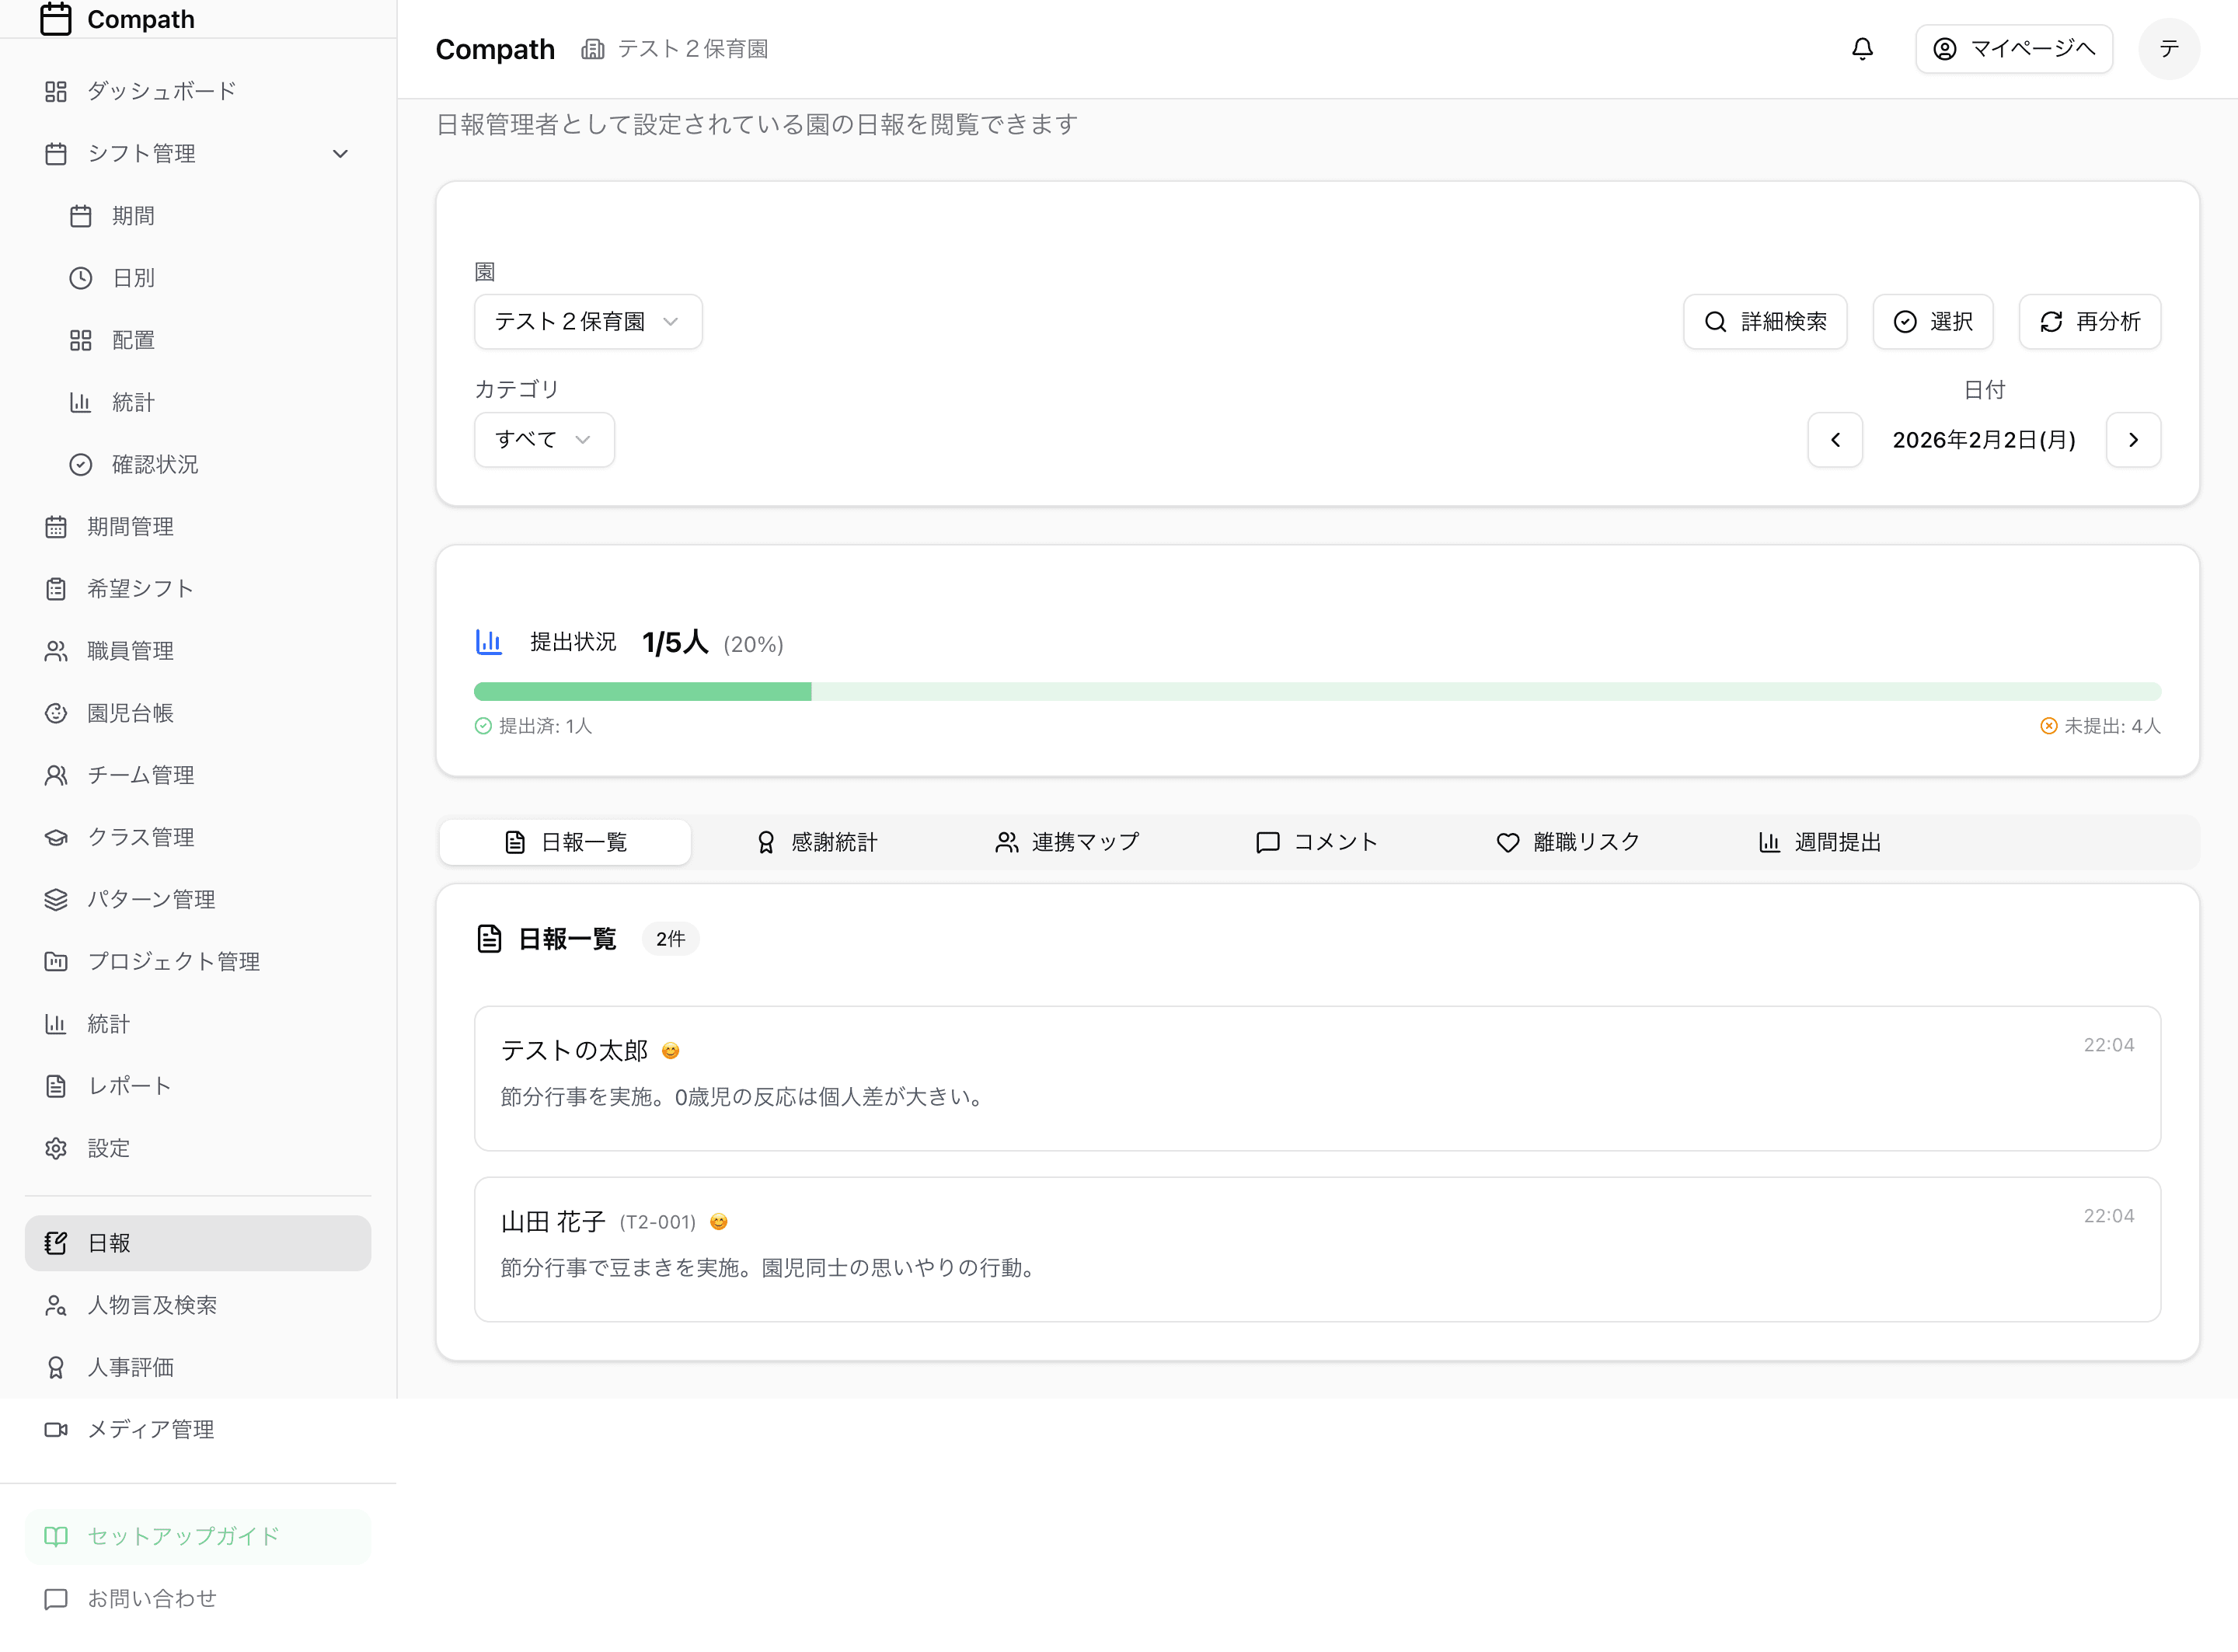2238x1652 pixels.
Task: Click the 統計 chart icon under シフト管理
Action: [x=81, y=401]
